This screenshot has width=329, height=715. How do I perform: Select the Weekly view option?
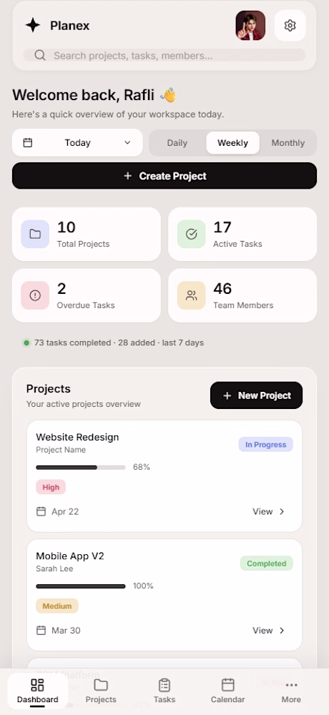(232, 143)
